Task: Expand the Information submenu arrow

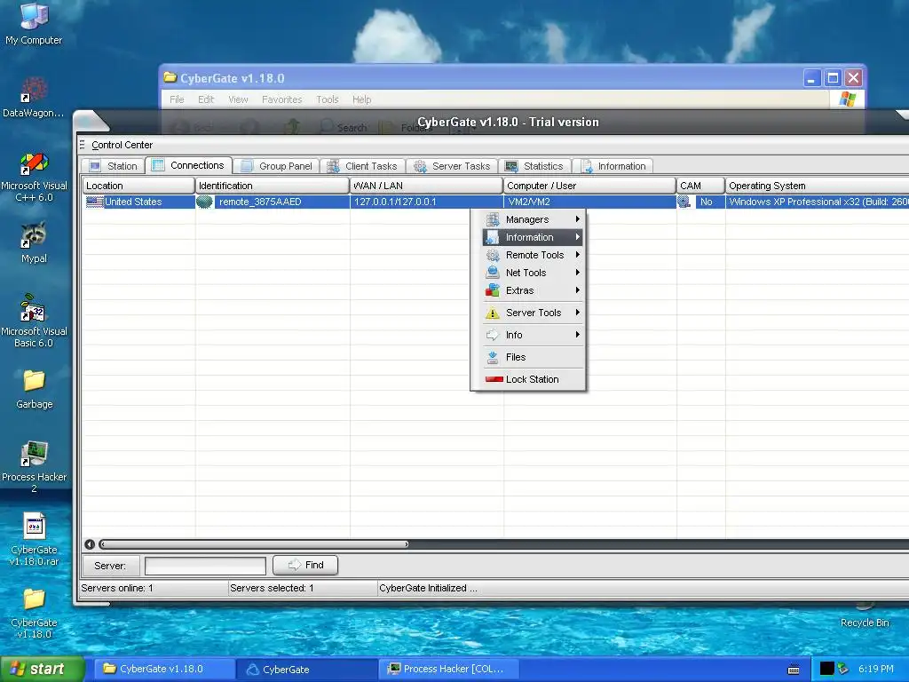Action: point(577,236)
